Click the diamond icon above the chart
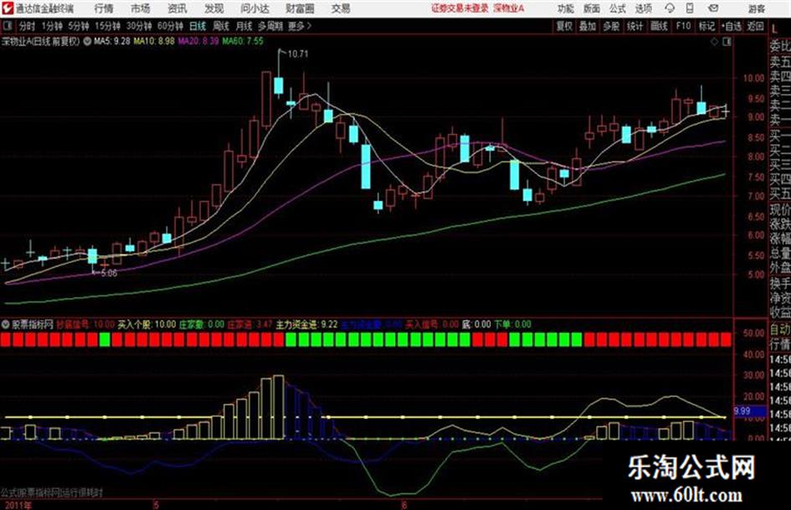Image resolution: width=791 pixels, height=510 pixels. pyautogui.click(x=714, y=42)
